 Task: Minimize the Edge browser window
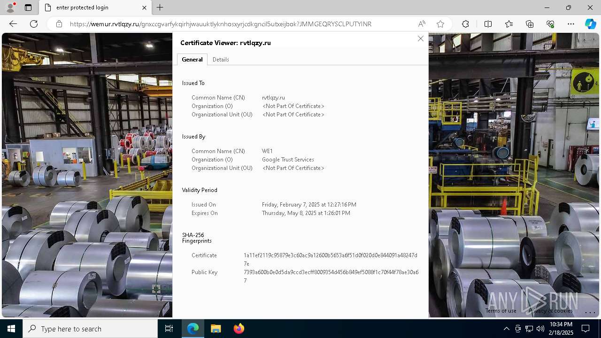tap(547, 8)
